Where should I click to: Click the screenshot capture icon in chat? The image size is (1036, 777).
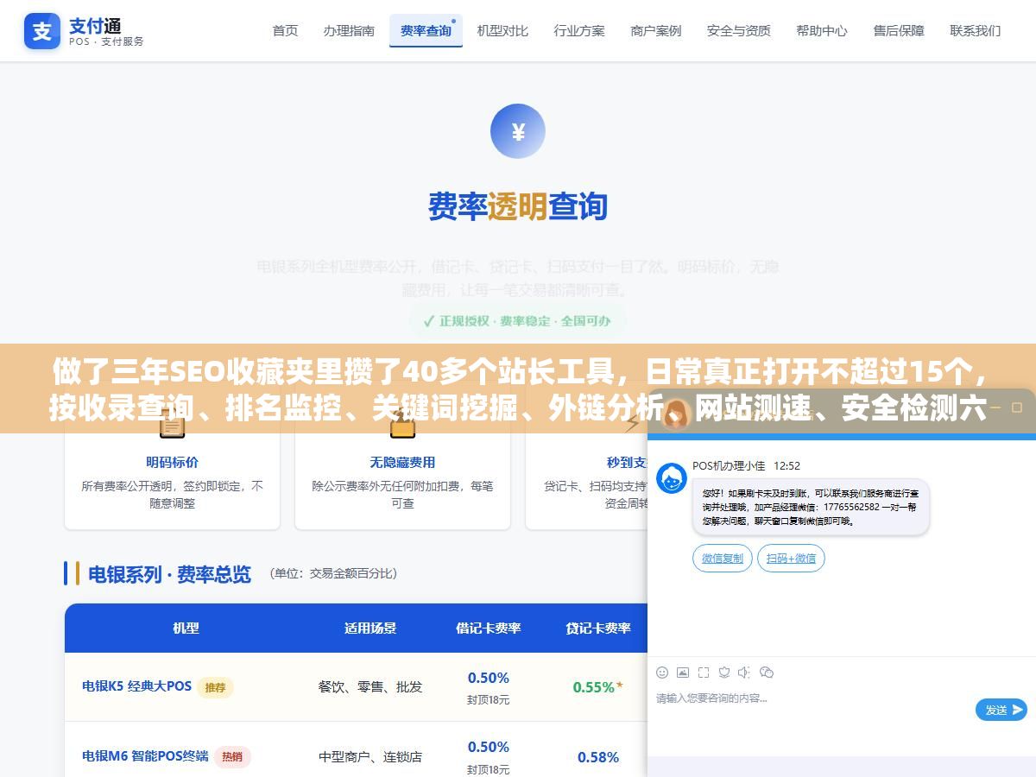point(704,672)
